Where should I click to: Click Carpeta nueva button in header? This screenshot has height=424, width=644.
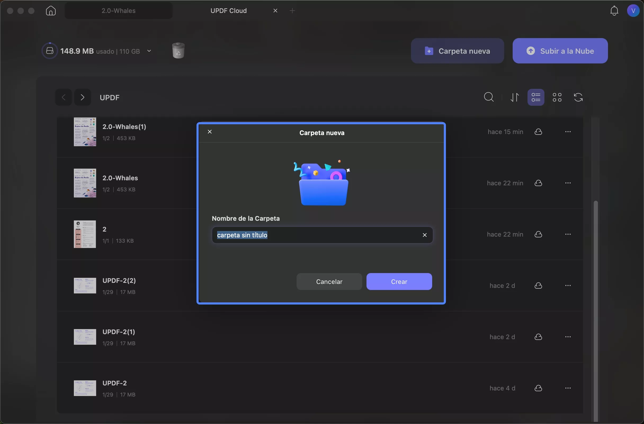click(457, 51)
